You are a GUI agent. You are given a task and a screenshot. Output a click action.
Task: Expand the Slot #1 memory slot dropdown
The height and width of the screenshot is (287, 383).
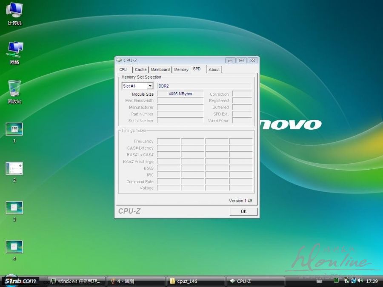(150, 86)
